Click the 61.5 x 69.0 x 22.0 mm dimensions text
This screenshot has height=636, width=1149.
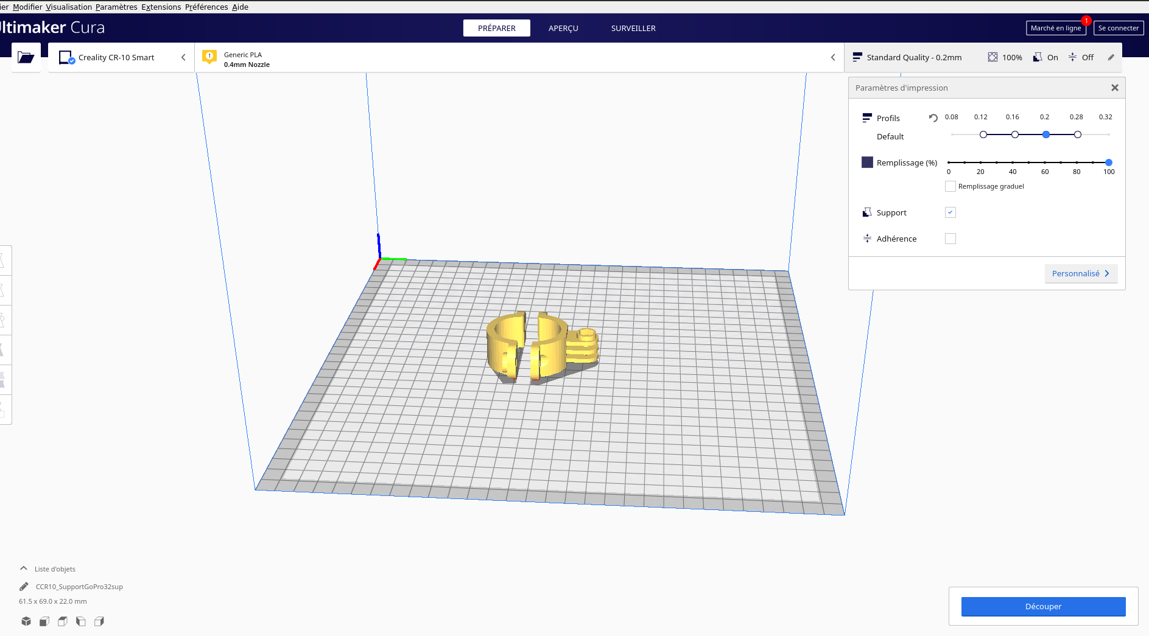(x=53, y=601)
